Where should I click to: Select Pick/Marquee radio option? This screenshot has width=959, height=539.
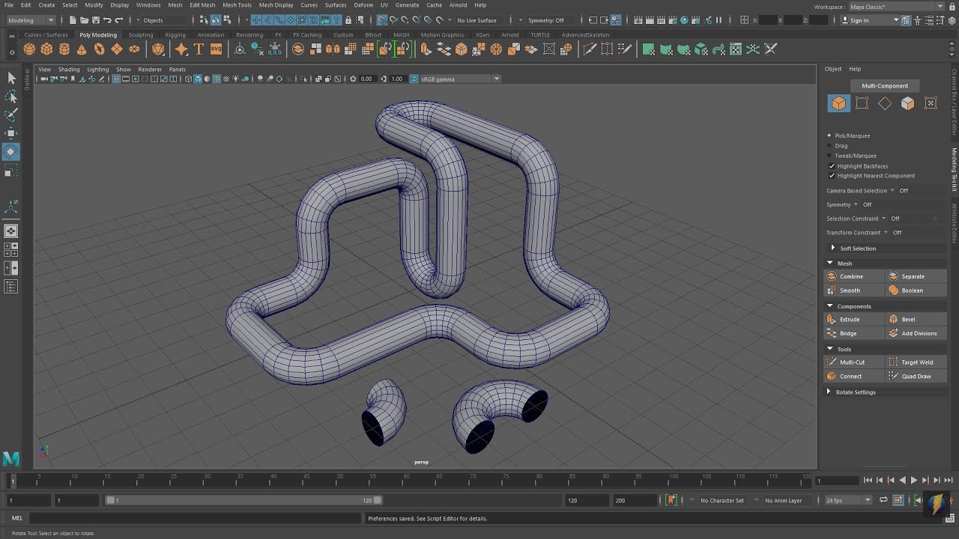[829, 135]
